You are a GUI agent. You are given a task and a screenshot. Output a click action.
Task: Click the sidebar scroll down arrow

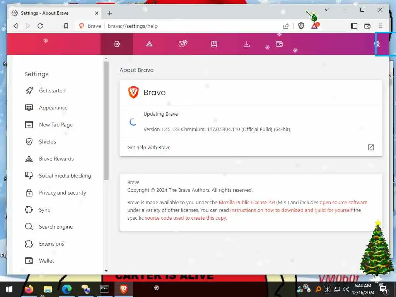(x=106, y=271)
